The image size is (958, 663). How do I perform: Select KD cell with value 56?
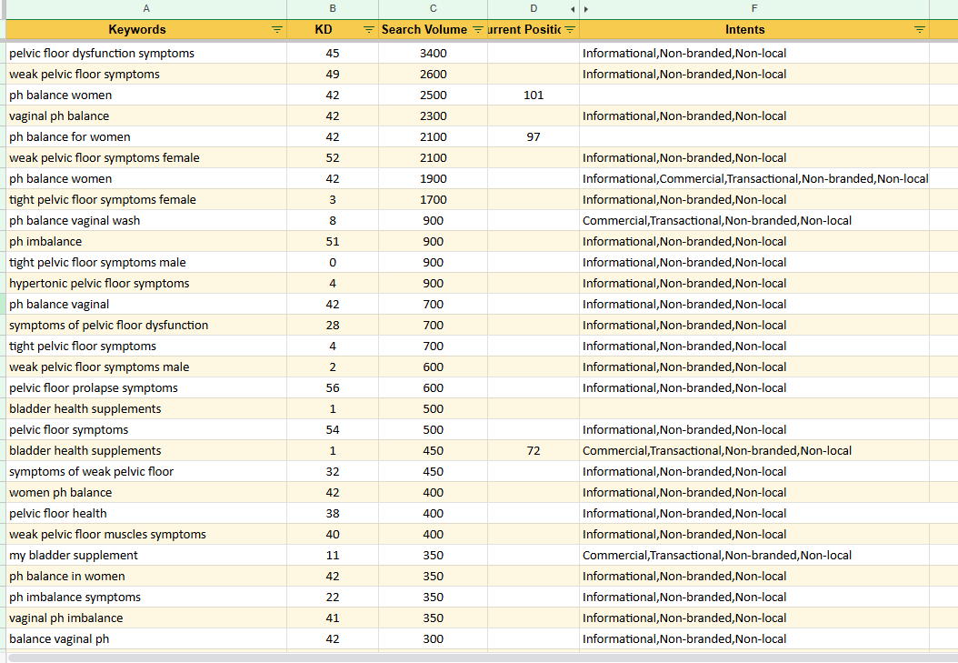(333, 388)
